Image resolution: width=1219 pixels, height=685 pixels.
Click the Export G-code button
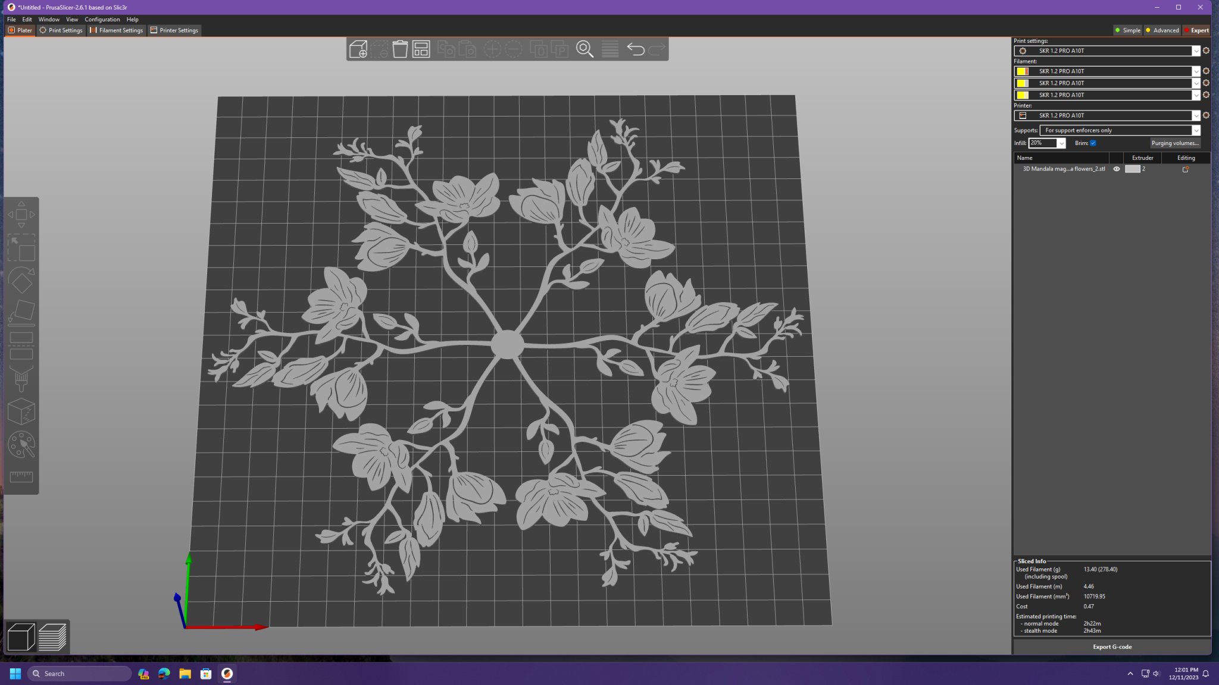[x=1111, y=647]
